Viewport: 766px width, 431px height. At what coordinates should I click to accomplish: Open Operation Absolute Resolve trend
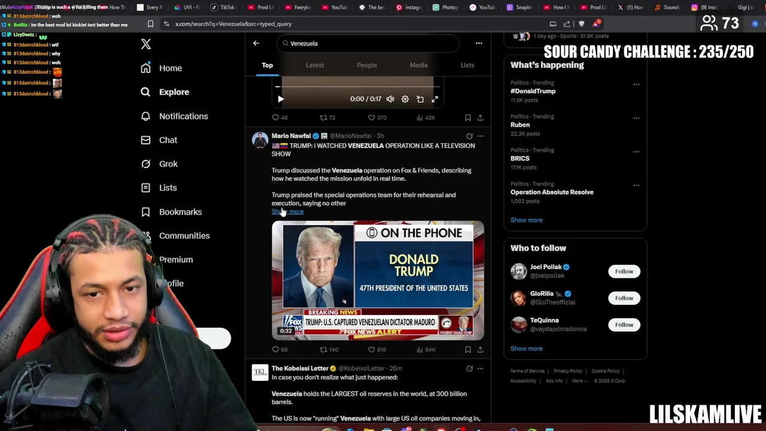tap(552, 192)
